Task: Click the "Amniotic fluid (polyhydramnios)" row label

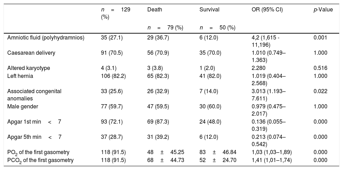Action: click(46, 38)
